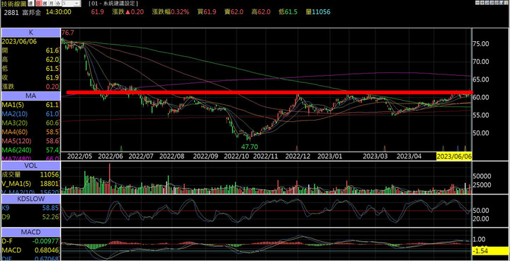510x261 pixels.
Task: Click the MACD 0.68046 value row
Action: [x=31, y=250]
